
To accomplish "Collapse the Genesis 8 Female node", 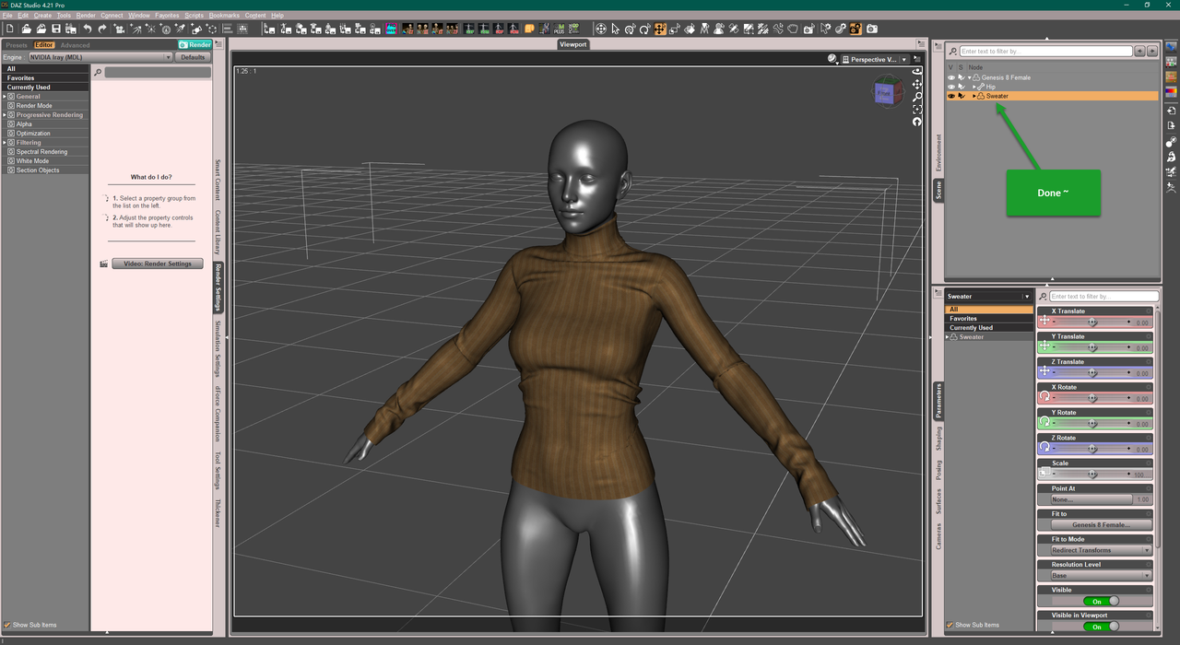I will tap(969, 77).
